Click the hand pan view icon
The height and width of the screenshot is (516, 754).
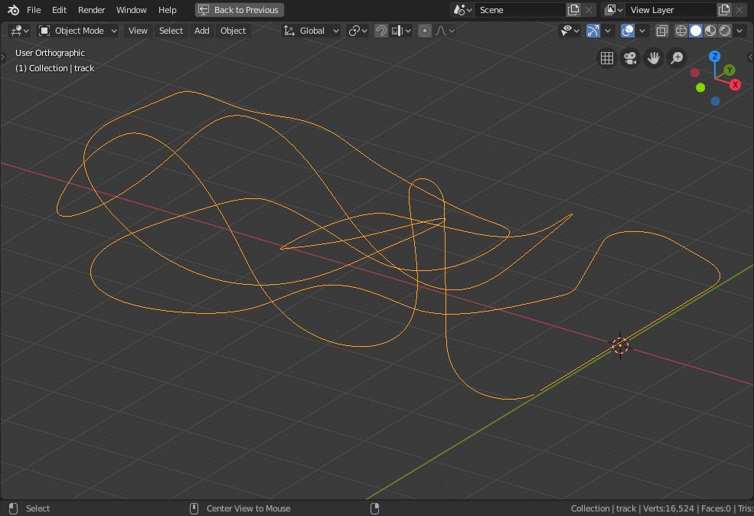pyautogui.click(x=654, y=58)
